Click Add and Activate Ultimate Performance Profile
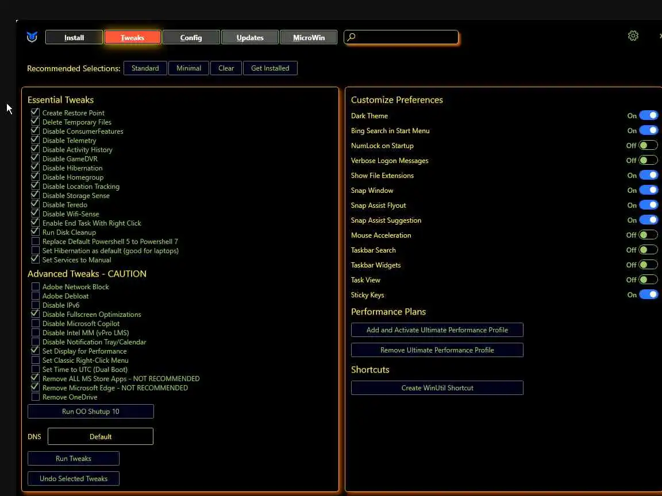Viewport: 662px width, 496px height. [x=437, y=330]
